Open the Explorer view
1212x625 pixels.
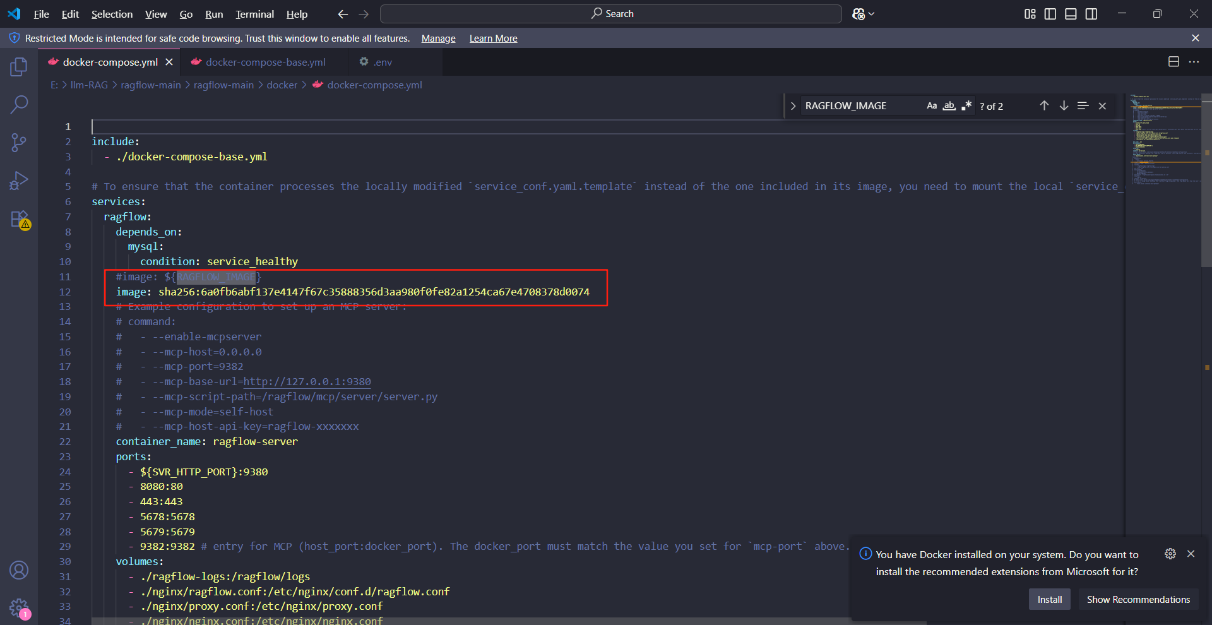[20, 66]
